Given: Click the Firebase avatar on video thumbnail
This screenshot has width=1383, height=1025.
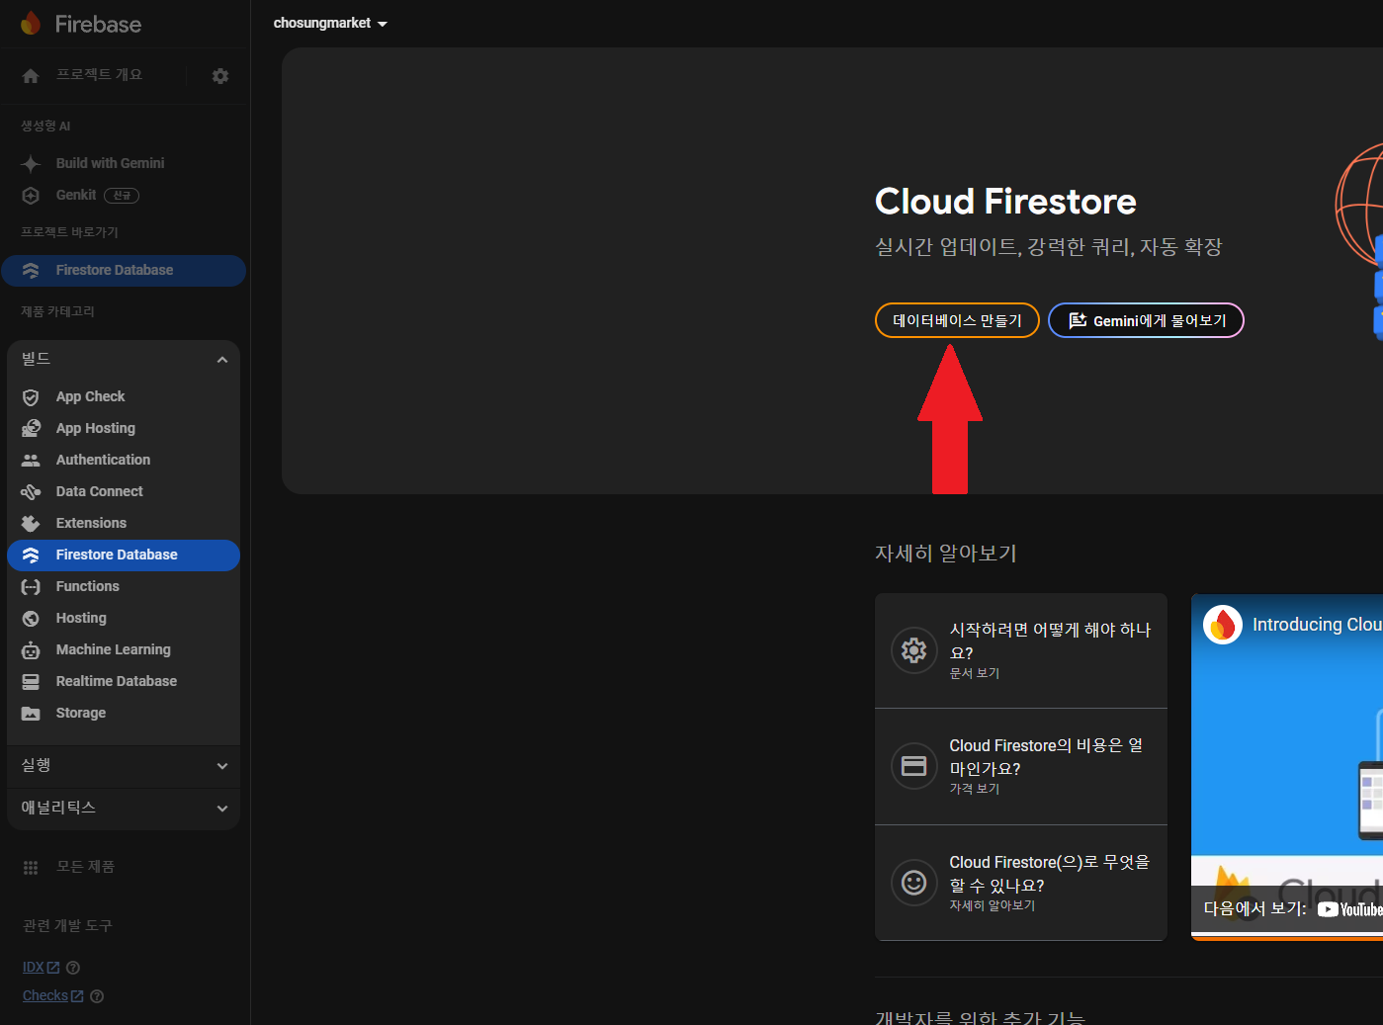Looking at the screenshot, I should point(1223,625).
